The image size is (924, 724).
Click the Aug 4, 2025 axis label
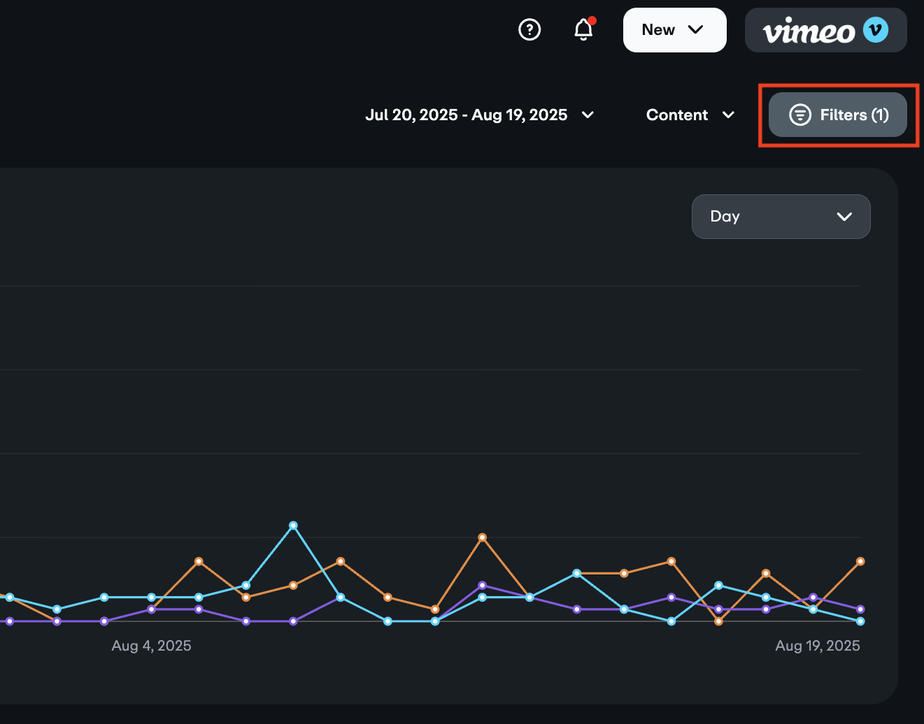pos(151,646)
